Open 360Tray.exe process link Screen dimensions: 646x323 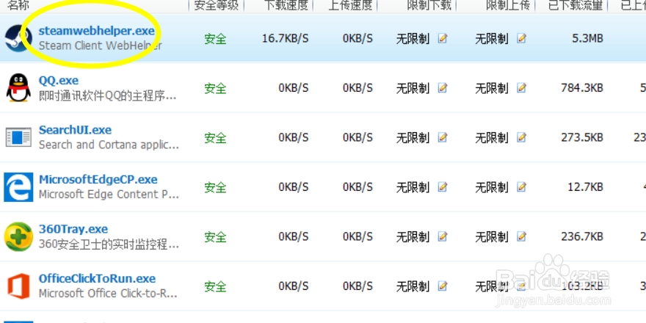click(73, 229)
